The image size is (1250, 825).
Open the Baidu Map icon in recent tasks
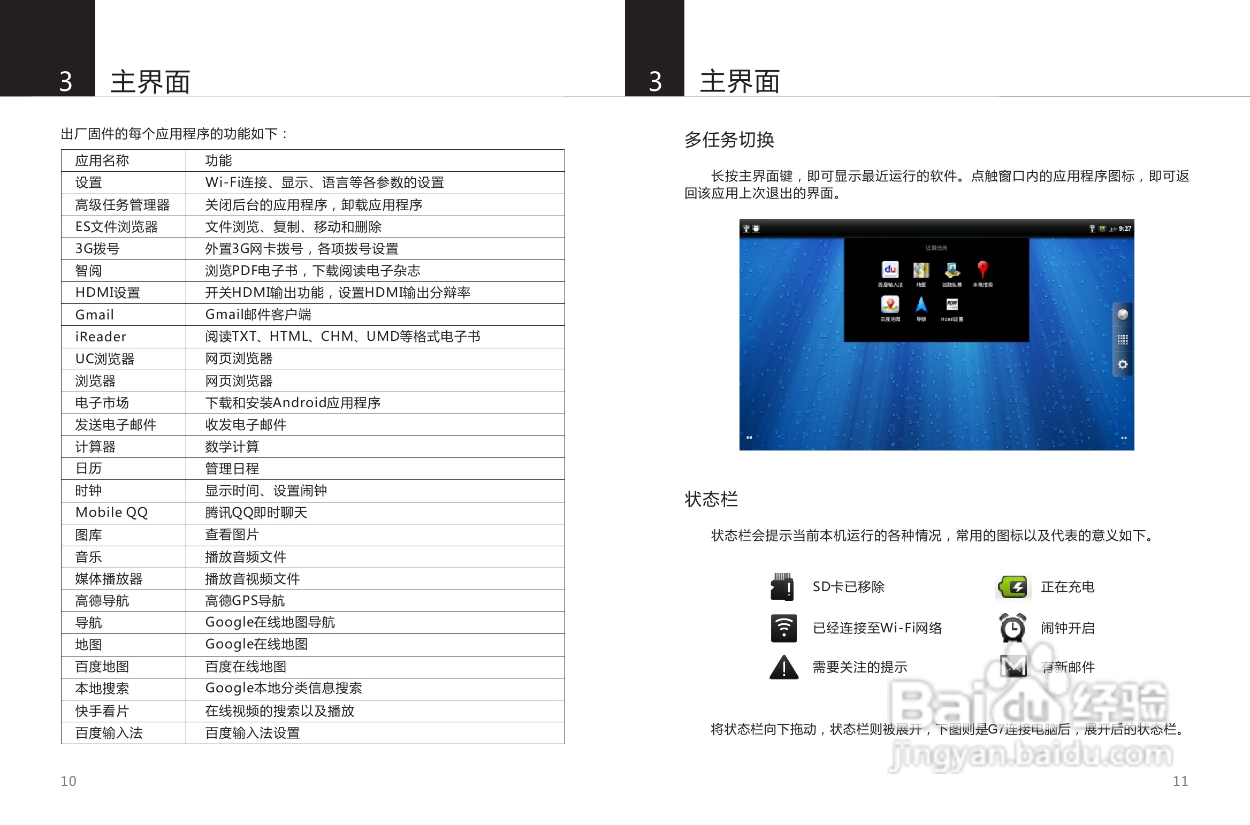tap(890, 305)
